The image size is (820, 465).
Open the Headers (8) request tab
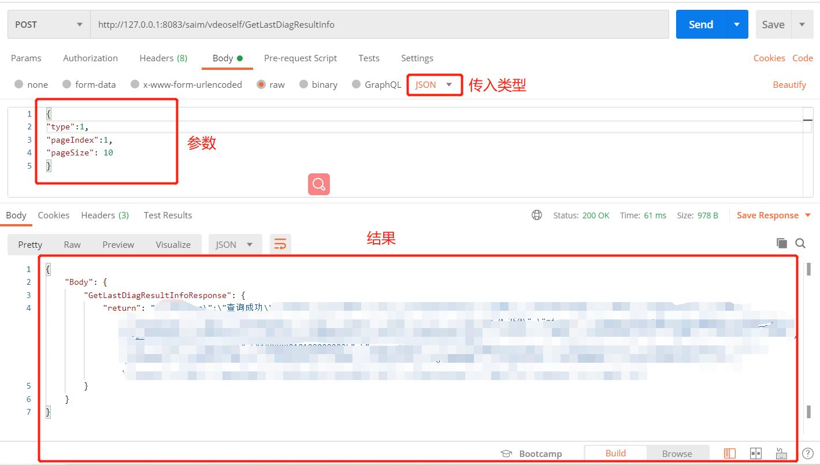(163, 58)
